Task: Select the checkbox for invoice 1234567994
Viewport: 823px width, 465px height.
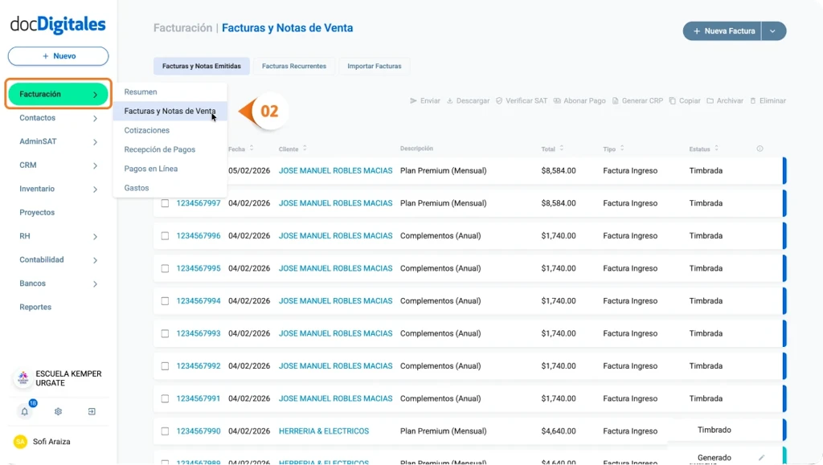Action: pyautogui.click(x=165, y=301)
